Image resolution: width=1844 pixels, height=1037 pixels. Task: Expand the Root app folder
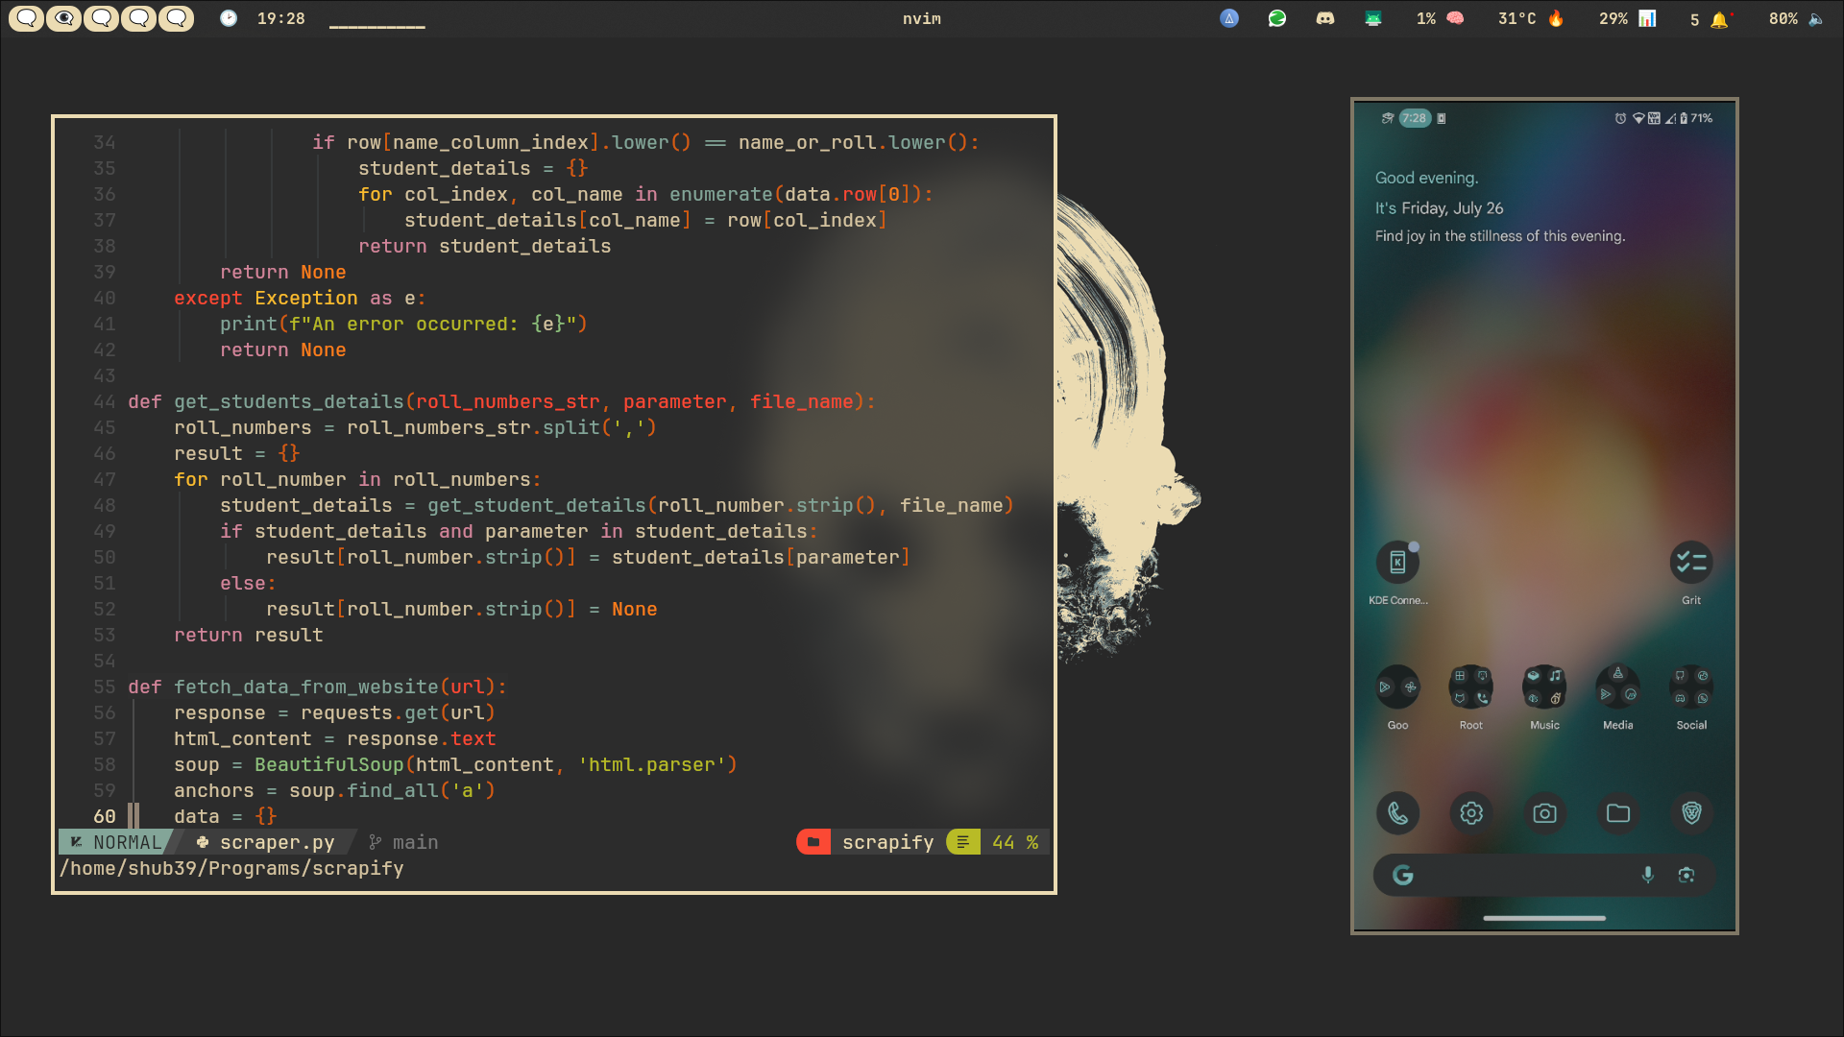coord(1470,687)
